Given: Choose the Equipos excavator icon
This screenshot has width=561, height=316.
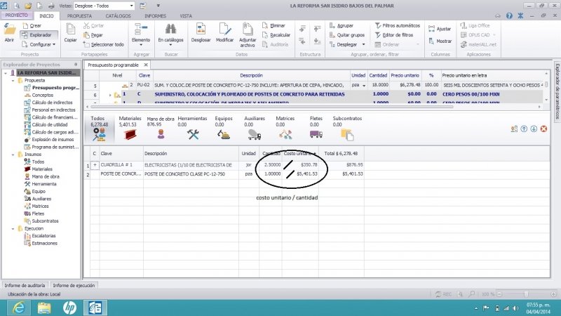Looking at the screenshot, I should tap(224, 134).
